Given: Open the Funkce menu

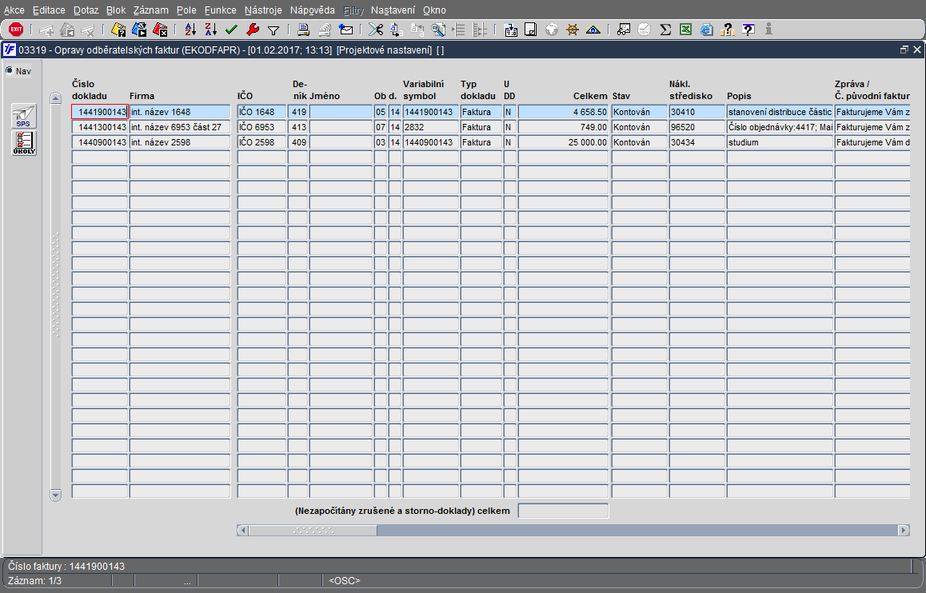Looking at the screenshot, I should [220, 10].
